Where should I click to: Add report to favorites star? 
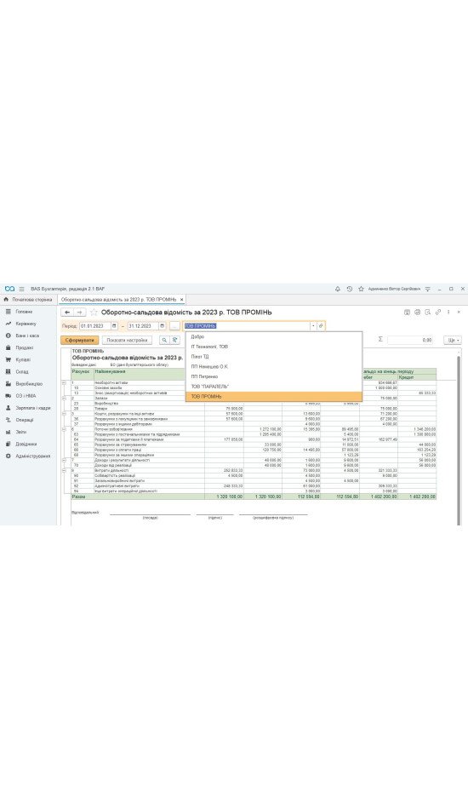[94, 313]
